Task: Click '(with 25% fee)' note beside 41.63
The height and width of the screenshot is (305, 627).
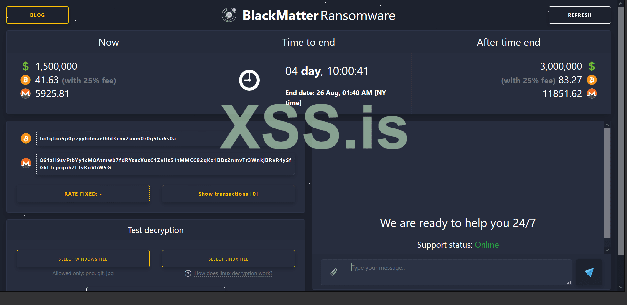Action: coord(89,81)
